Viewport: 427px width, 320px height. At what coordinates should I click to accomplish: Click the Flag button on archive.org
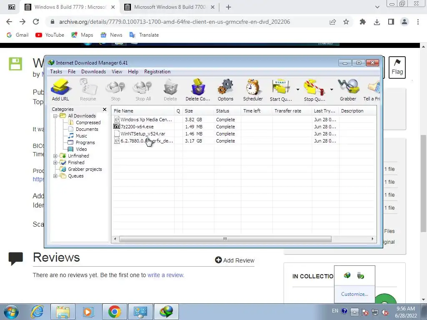point(397,67)
